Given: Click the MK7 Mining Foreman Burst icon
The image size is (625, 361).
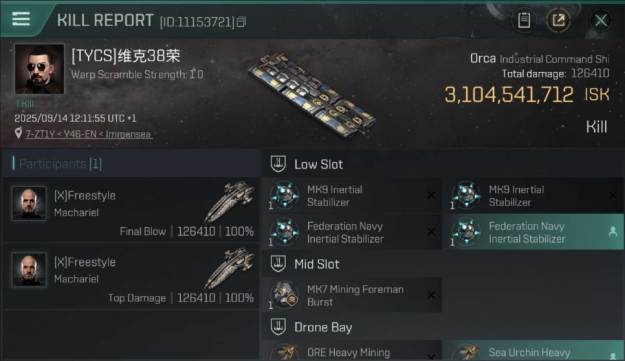Looking at the screenshot, I should coord(285,295).
